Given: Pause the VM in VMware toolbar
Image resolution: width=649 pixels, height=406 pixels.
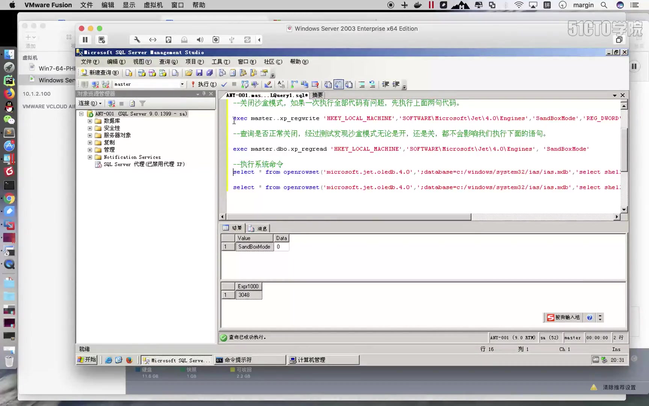Looking at the screenshot, I should [85, 40].
